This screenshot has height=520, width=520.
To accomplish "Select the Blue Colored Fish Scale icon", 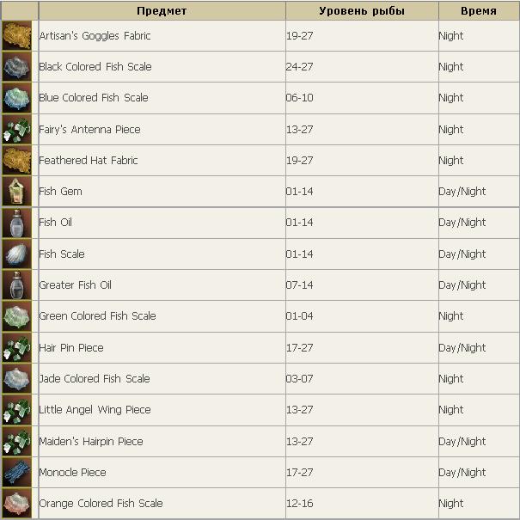I will click(16, 98).
